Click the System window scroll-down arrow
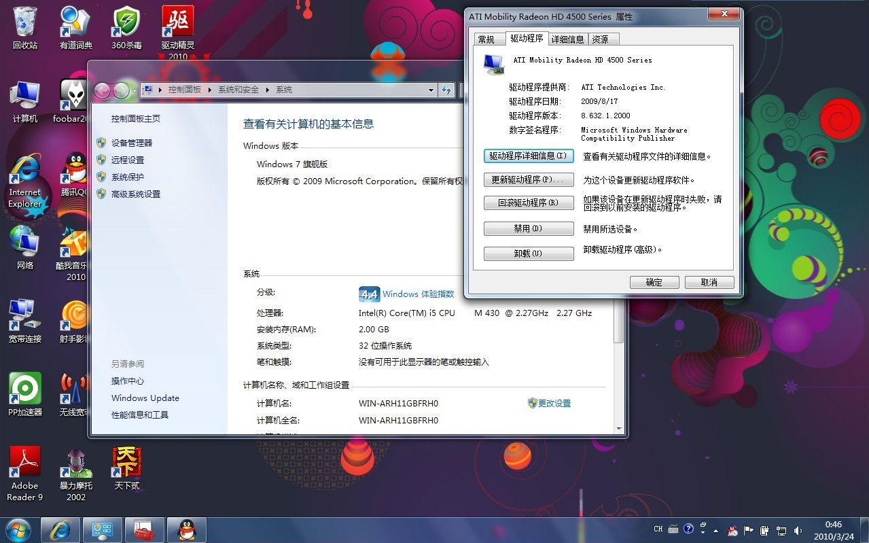The width and height of the screenshot is (869, 543). (x=618, y=429)
